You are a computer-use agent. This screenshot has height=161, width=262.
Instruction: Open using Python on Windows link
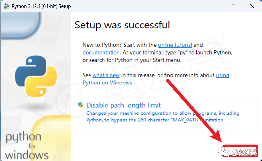[156, 79]
